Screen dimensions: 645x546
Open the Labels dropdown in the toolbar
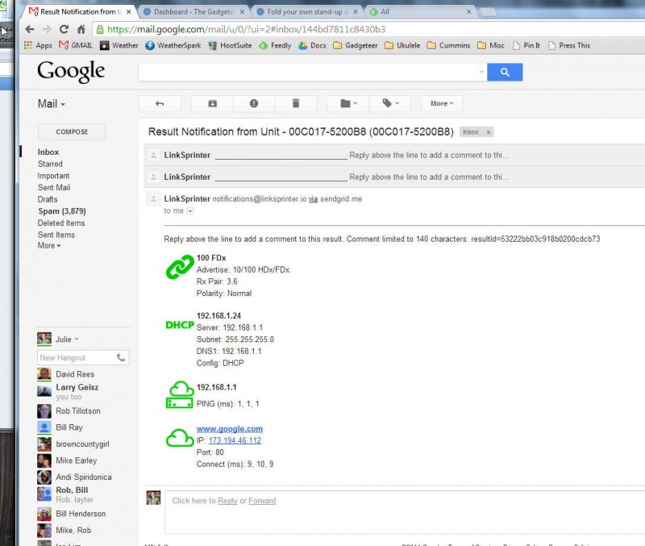coord(389,103)
